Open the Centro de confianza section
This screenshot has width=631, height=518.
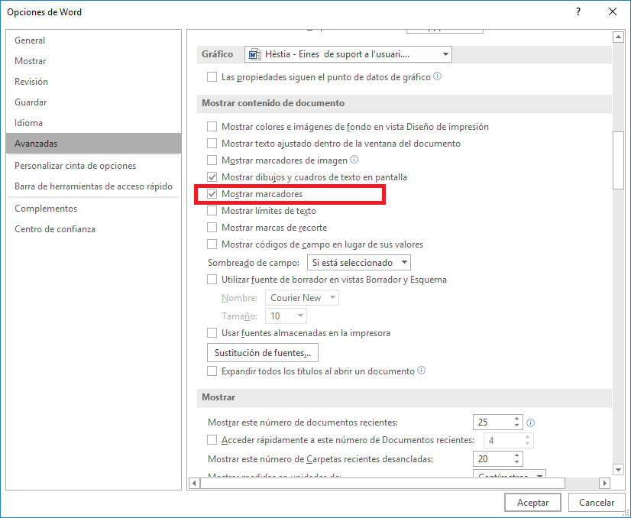point(55,229)
